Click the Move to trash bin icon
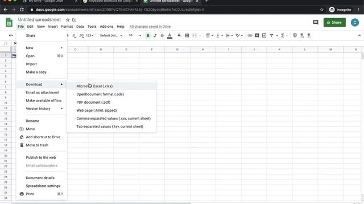The image size is (364, 204). click(x=22, y=145)
